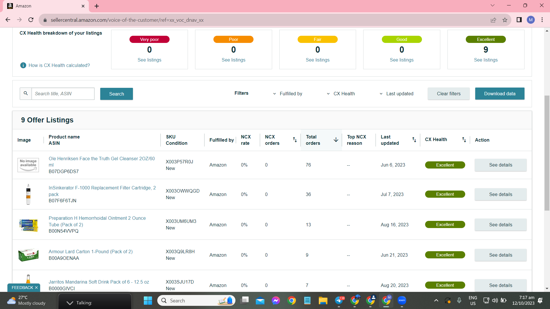
Task: Open Zoom from the taskbar
Action: tap(402, 300)
